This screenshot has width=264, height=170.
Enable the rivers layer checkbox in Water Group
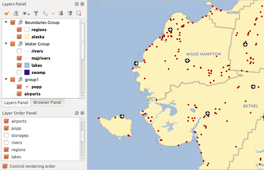tap(19, 51)
